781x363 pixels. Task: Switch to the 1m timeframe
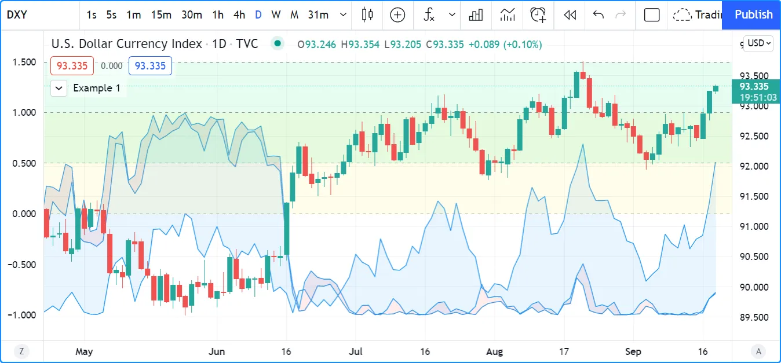(134, 15)
